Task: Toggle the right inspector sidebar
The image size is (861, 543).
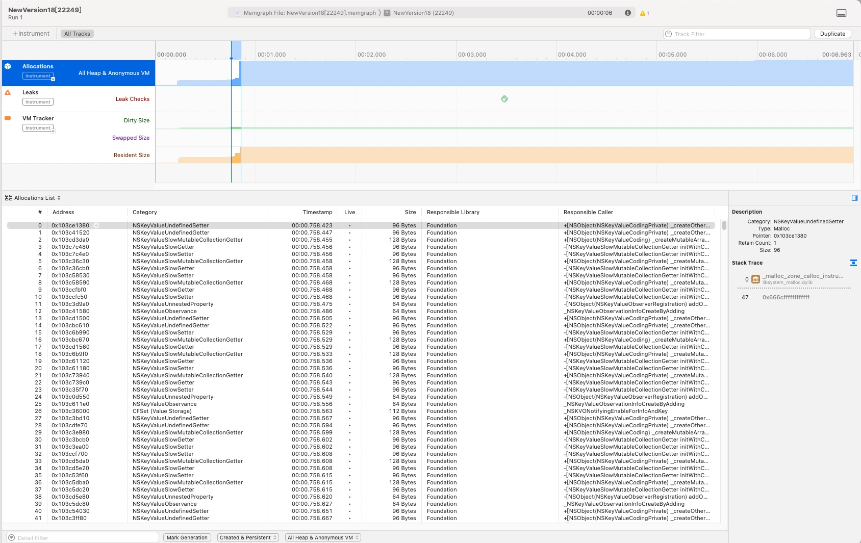Action: [x=855, y=198]
